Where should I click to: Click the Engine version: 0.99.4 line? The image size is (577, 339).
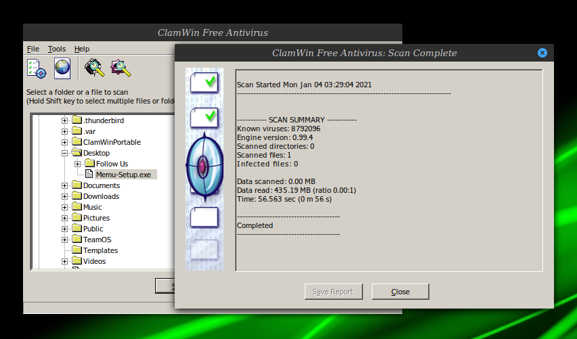(275, 138)
